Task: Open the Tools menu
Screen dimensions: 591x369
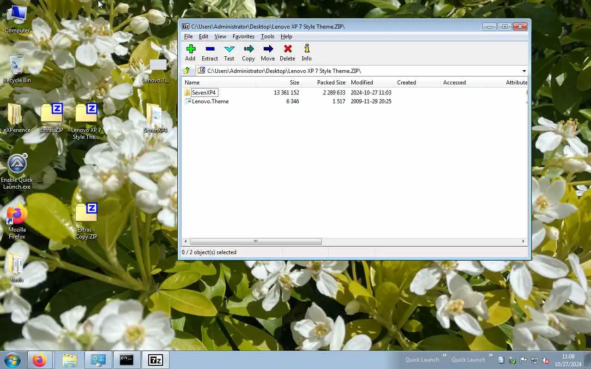Action: (267, 36)
